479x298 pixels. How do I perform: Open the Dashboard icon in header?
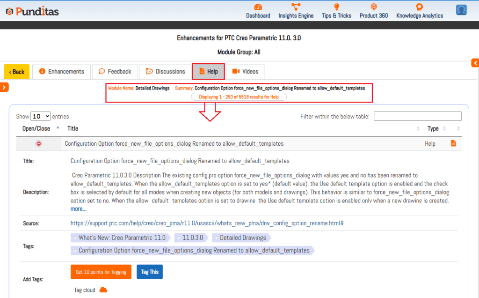pyautogui.click(x=258, y=7)
